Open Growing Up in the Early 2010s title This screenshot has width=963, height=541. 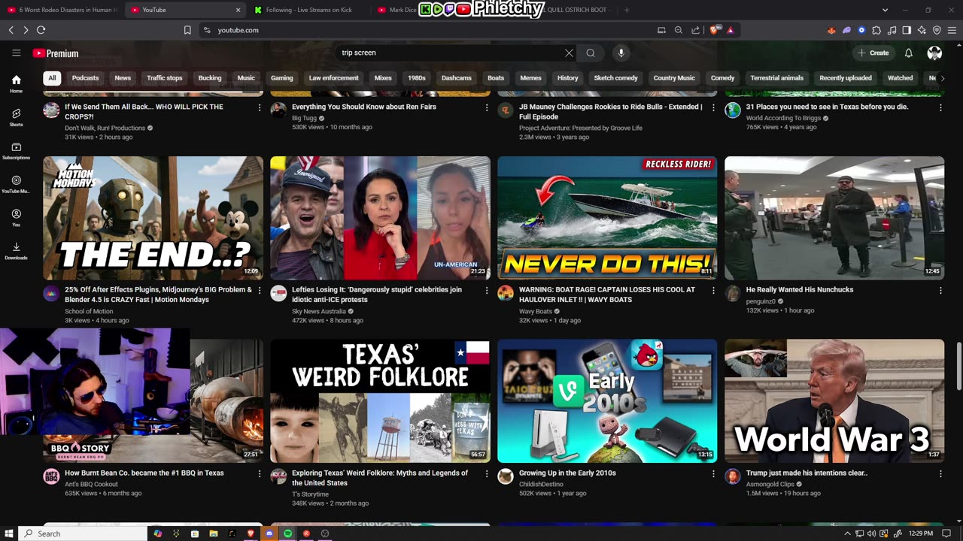(x=567, y=473)
